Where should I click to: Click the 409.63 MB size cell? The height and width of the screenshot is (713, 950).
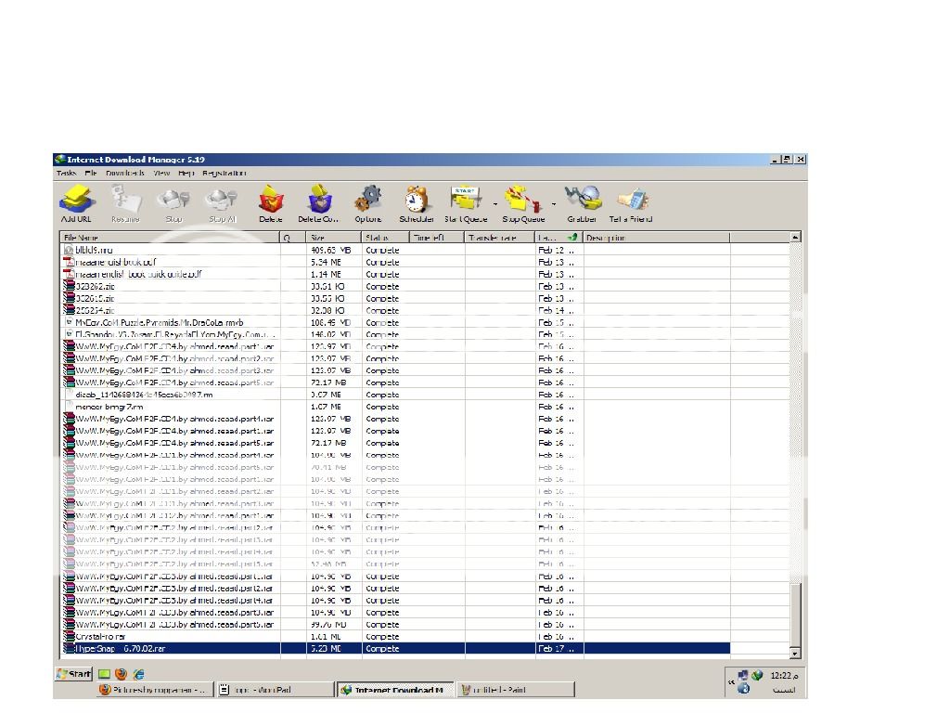pos(331,250)
